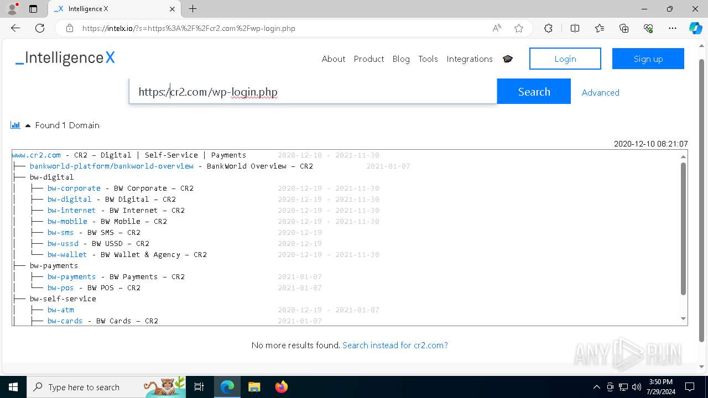Go to the Blog page
Viewport: 708px width, 398px height.
click(x=401, y=59)
